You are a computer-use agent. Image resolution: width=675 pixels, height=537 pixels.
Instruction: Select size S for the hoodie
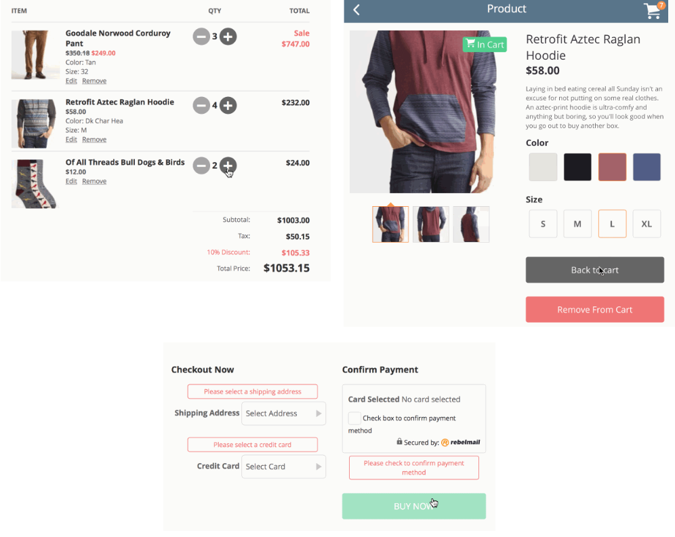click(543, 224)
